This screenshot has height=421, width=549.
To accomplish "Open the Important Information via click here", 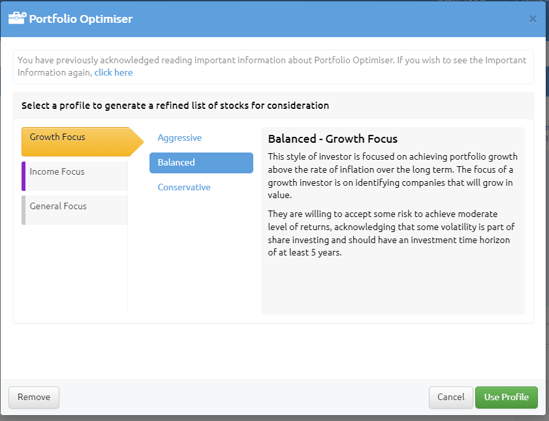I will [x=114, y=73].
